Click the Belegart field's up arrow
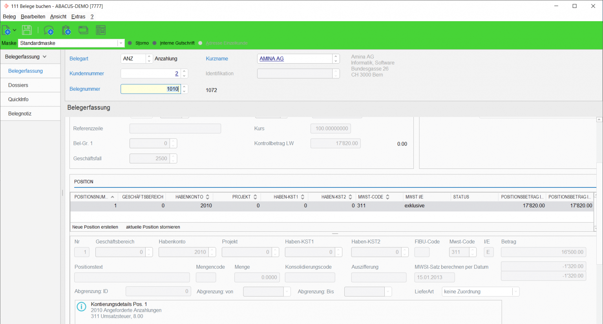The height and width of the screenshot is (324, 603). (x=149, y=57)
